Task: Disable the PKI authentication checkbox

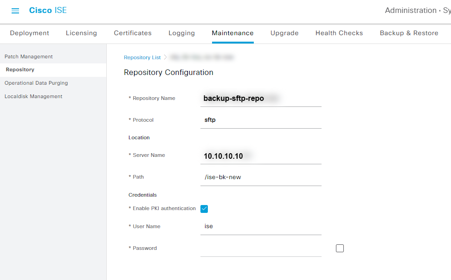Action: pyautogui.click(x=204, y=209)
